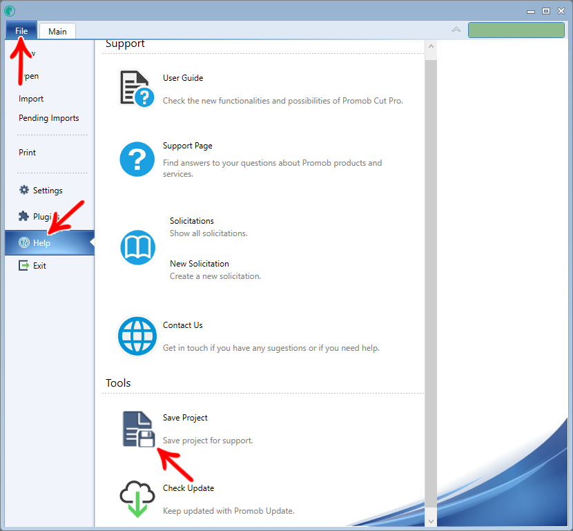Click the Plugins puzzle piece icon

[23, 216]
